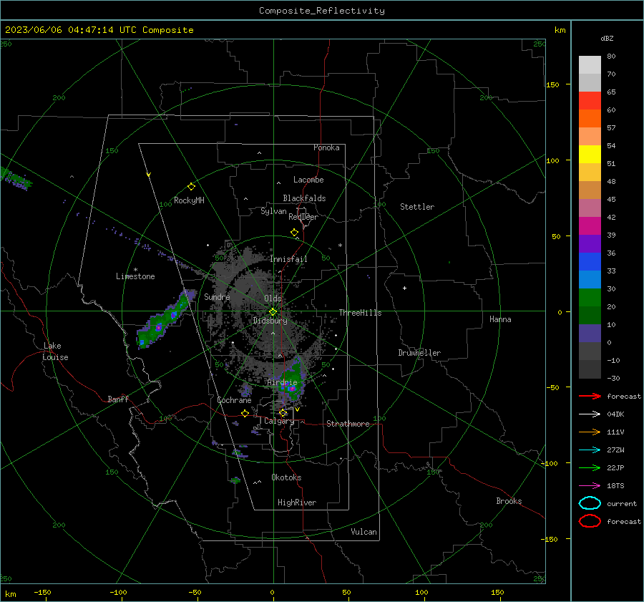Click the Ponoka city label
This screenshot has height=602, width=644.
(x=326, y=147)
